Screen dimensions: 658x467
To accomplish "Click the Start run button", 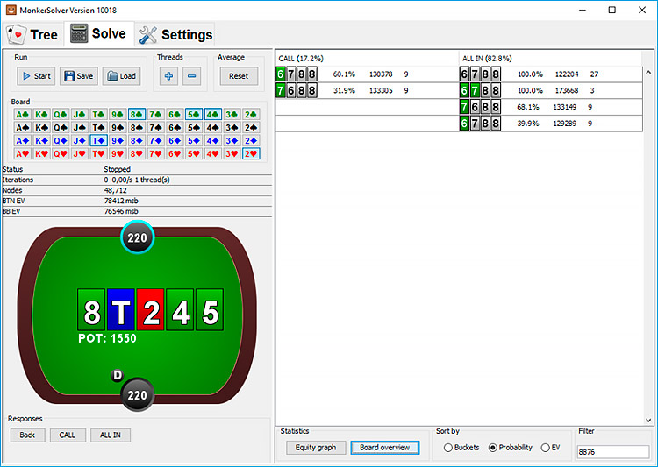I will point(35,76).
